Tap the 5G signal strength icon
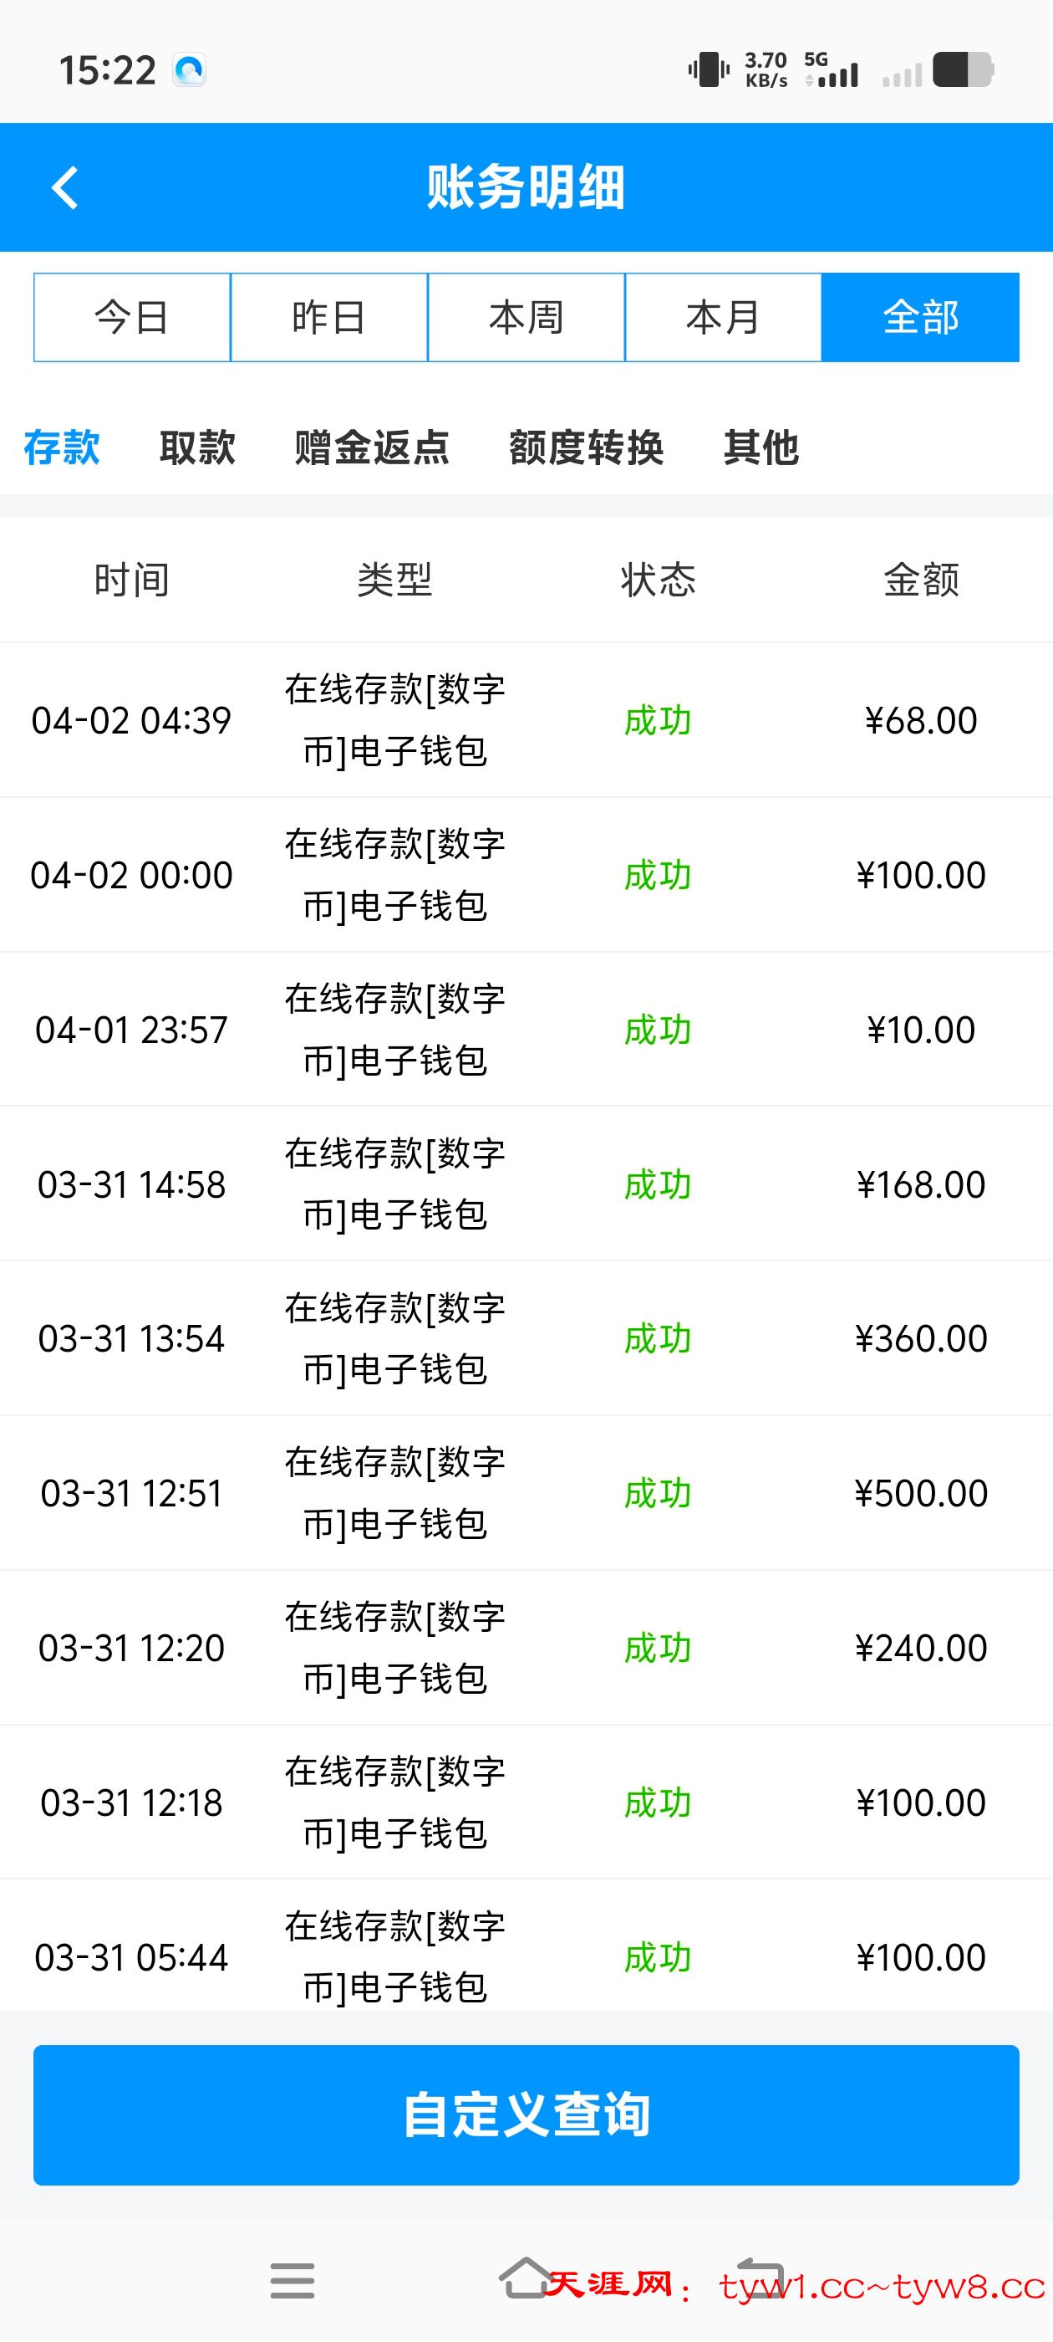 [x=831, y=70]
